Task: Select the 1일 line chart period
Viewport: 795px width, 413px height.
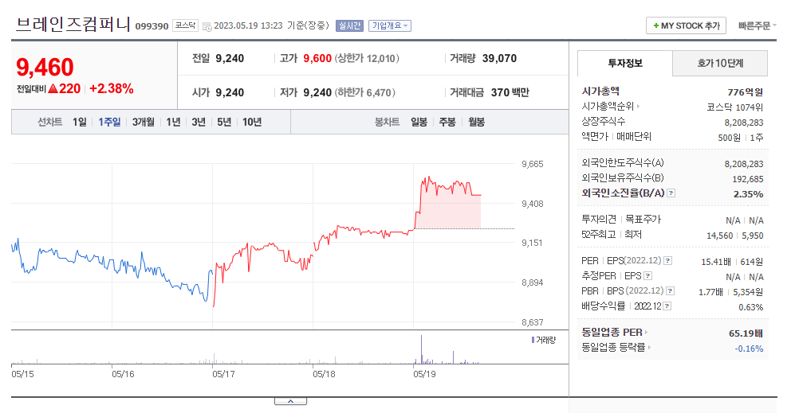Action: click(80, 122)
